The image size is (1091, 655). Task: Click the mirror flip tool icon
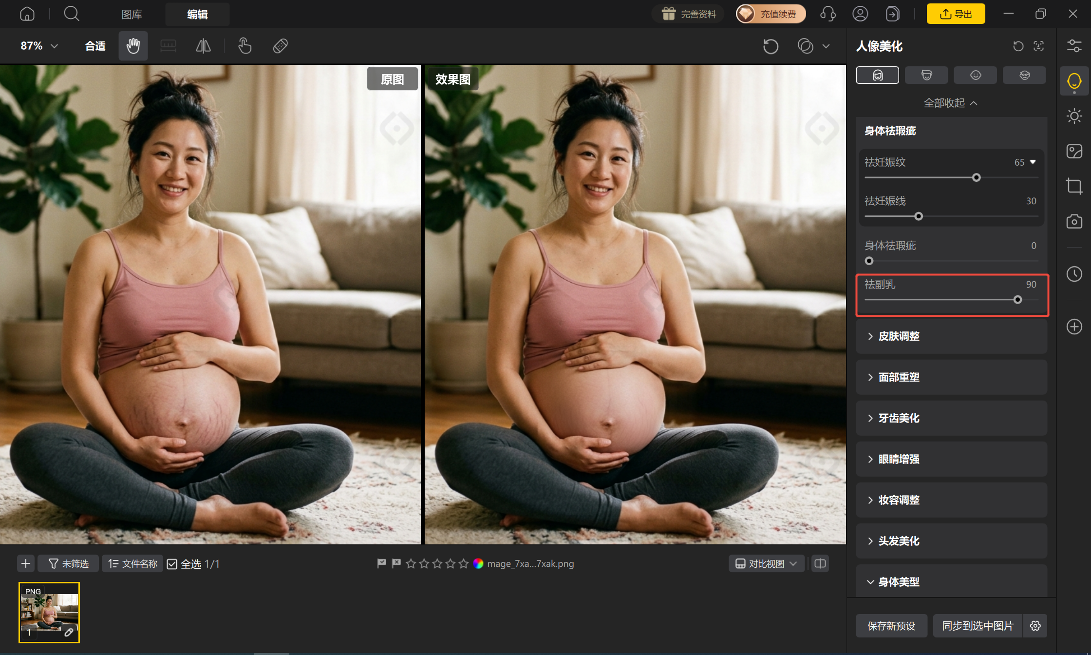[x=203, y=46]
